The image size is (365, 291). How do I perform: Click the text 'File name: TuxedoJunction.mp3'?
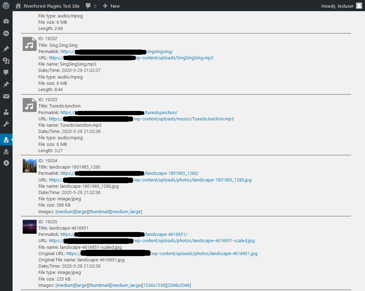(x=70, y=125)
